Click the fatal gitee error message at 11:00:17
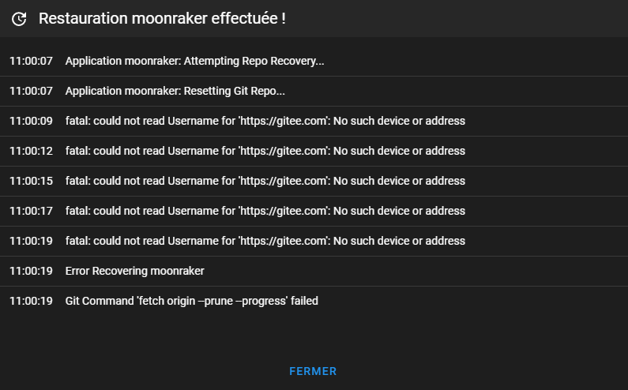 (x=265, y=211)
